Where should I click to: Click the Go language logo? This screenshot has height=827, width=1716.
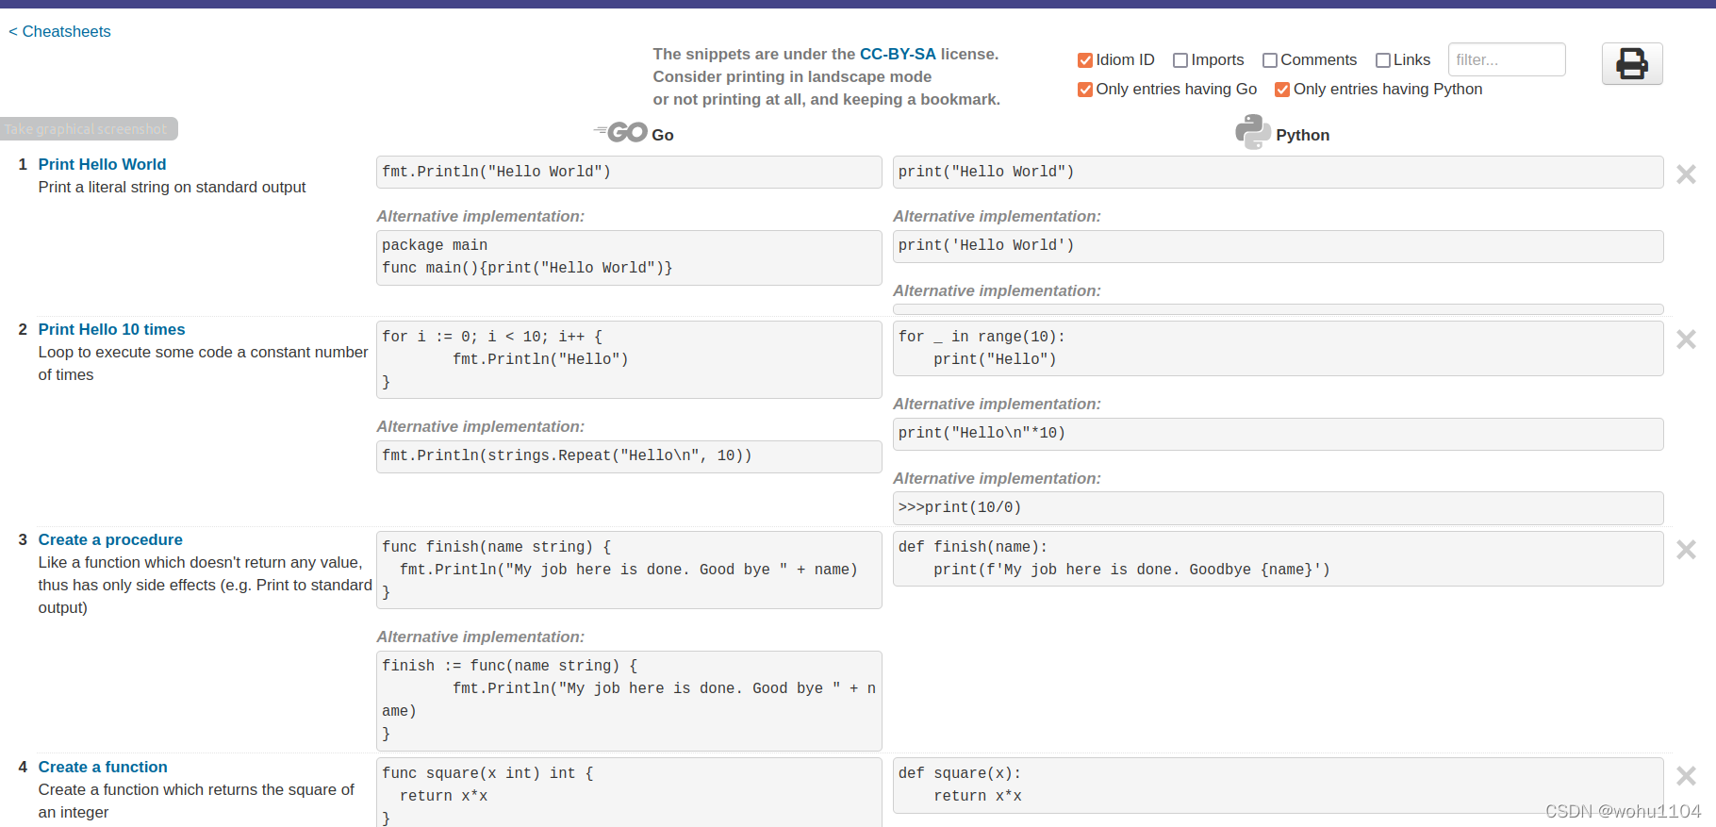[621, 133]
